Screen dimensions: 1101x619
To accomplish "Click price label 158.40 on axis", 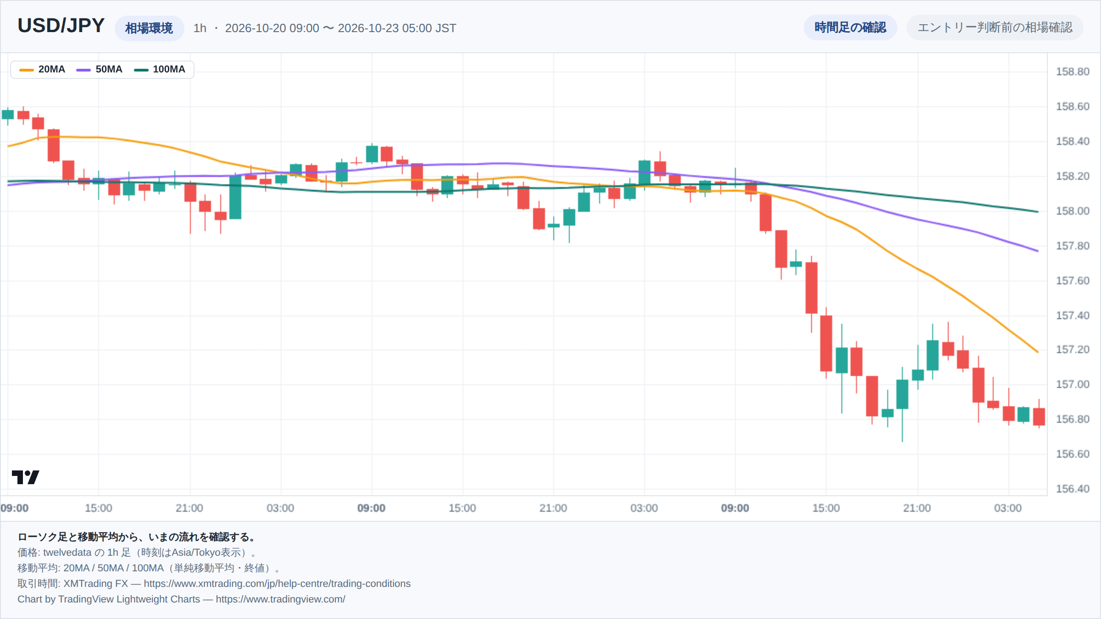I will click(1073, 141).
